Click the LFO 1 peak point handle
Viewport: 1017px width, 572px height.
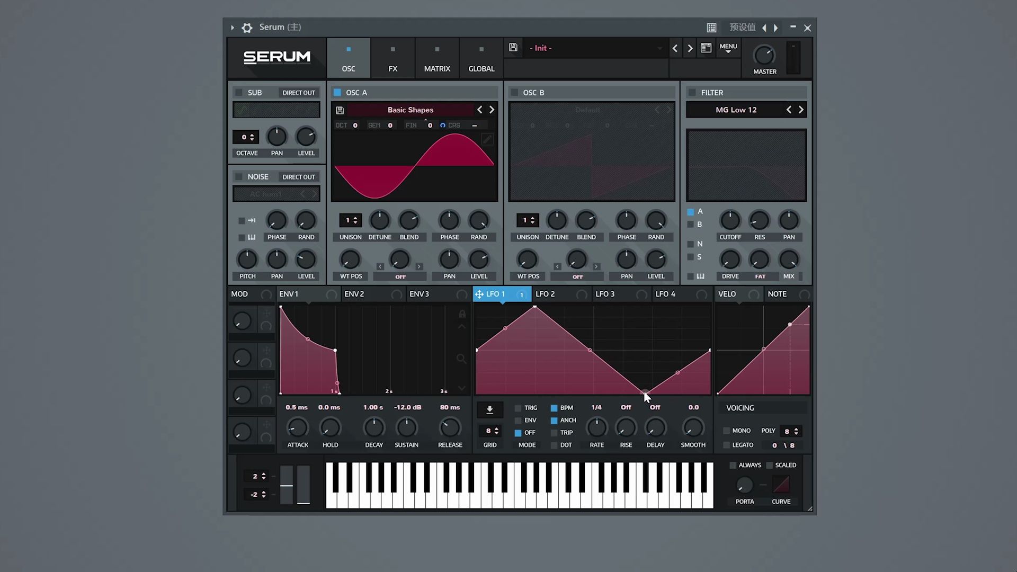pos(535,307)
